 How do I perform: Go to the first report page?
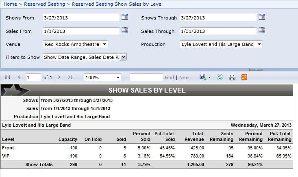7,77
